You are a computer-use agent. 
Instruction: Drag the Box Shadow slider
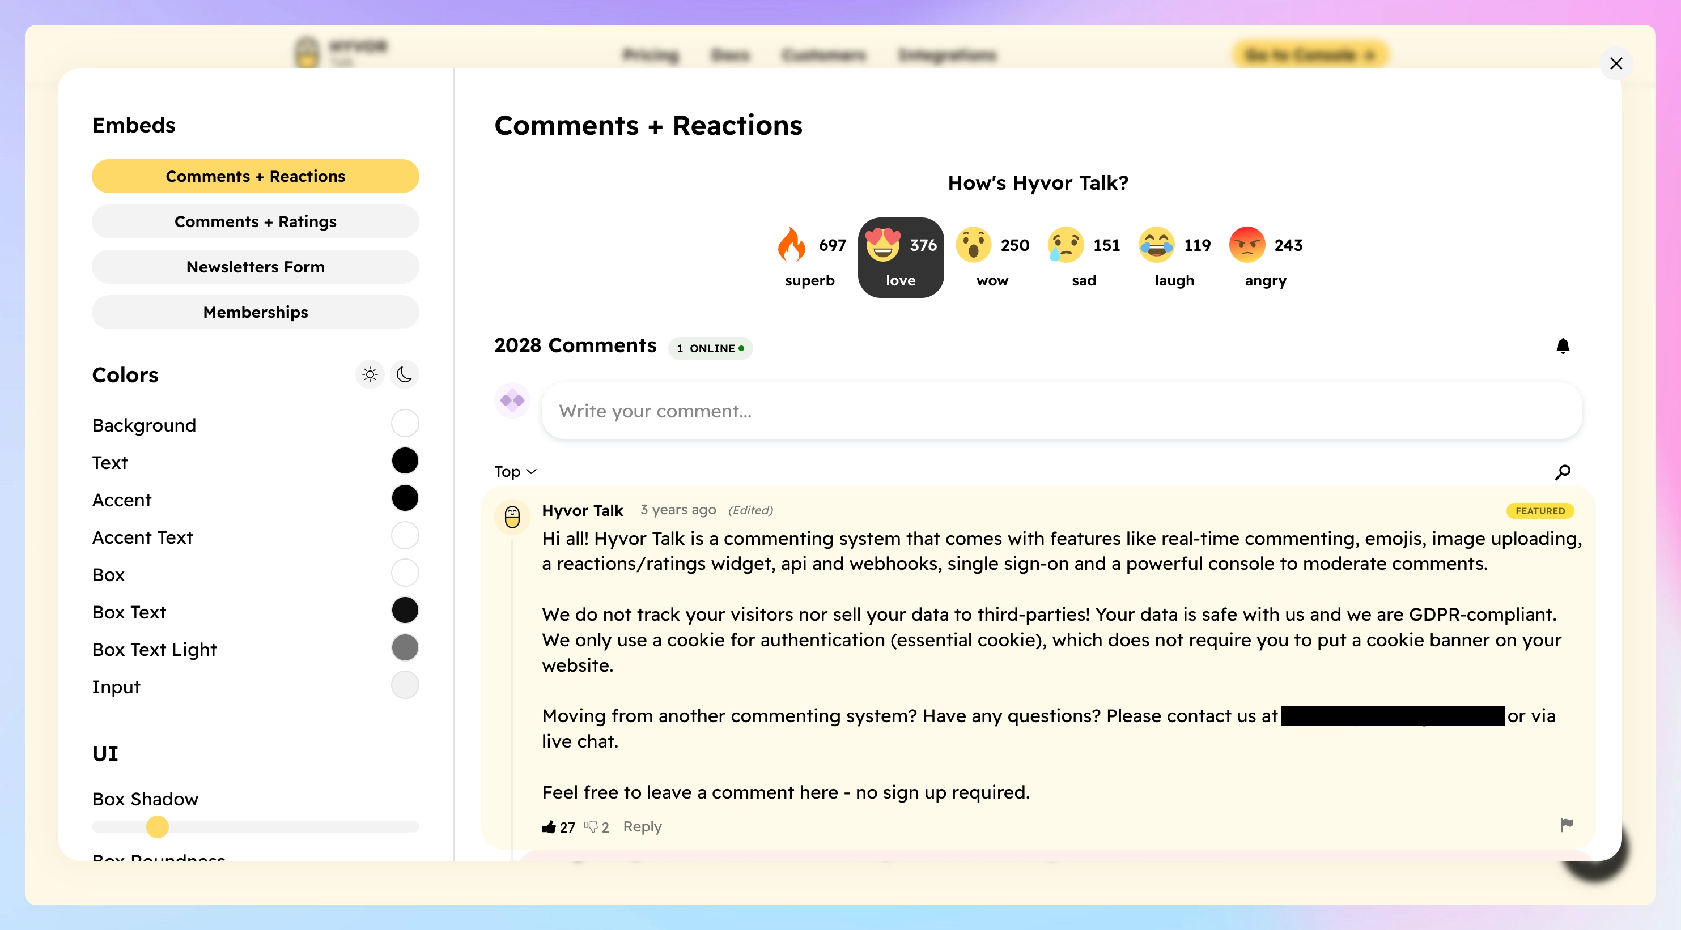157,824
